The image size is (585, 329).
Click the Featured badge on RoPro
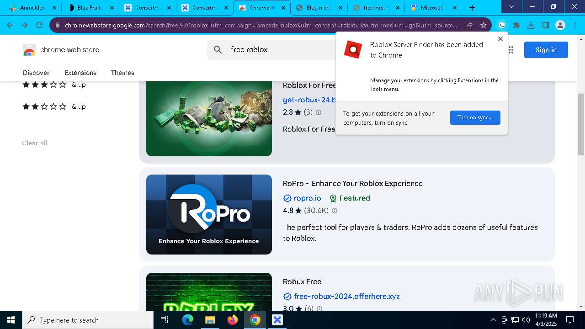350,198
